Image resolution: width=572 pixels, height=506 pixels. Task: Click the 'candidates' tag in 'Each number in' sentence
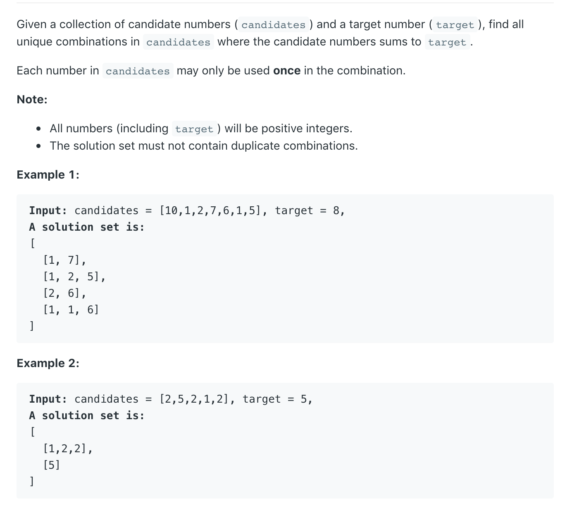[x=138, y=71]
